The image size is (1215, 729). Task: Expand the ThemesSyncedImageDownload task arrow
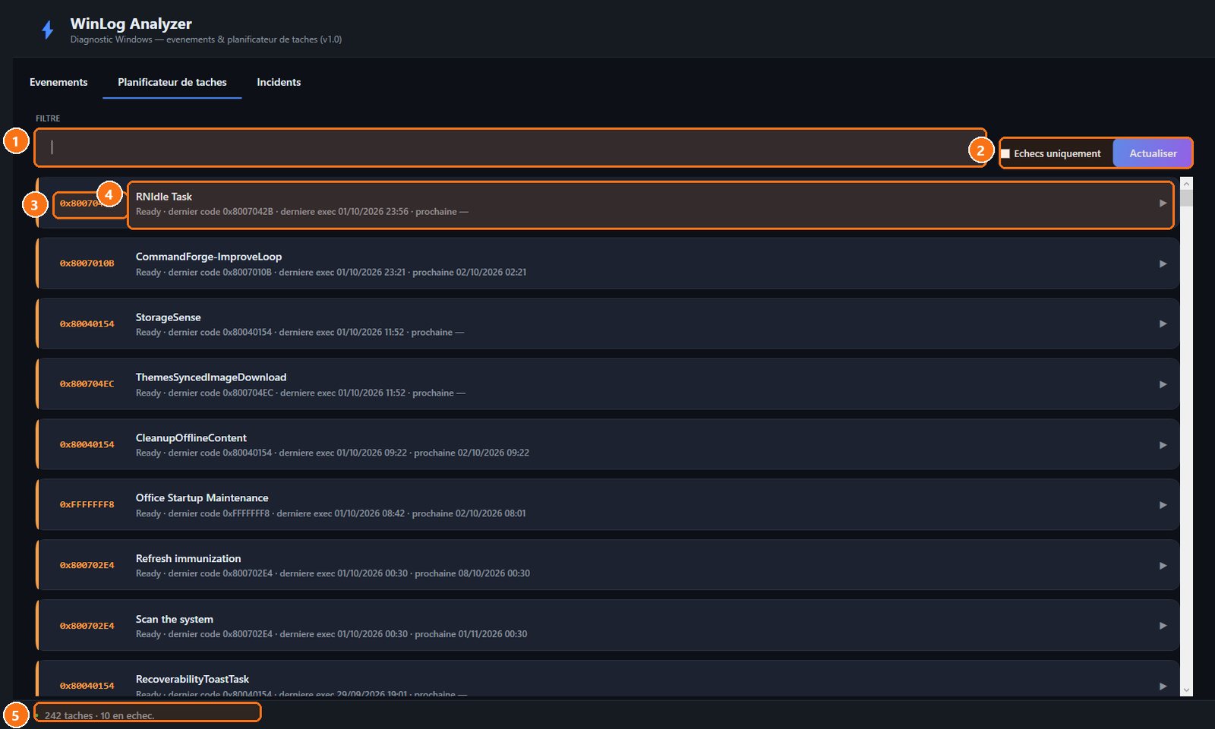coord(1163,384)
